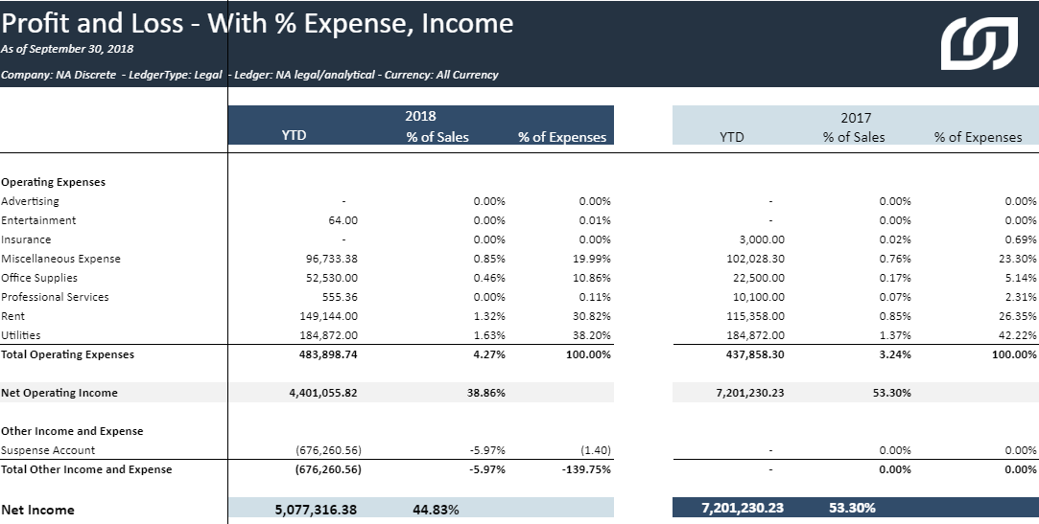Click the Office Supplies 2018 amount 52,530.00
The image size is (1039, 524).
(331, 278)
